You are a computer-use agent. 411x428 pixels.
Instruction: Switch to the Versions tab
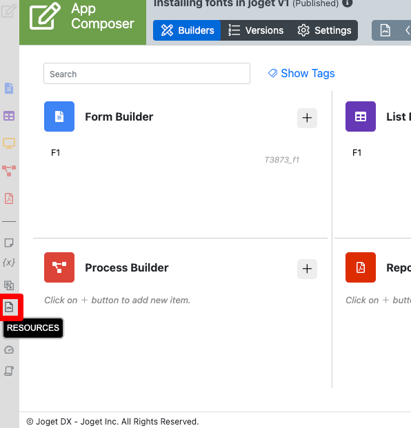[x=256, y=30]
